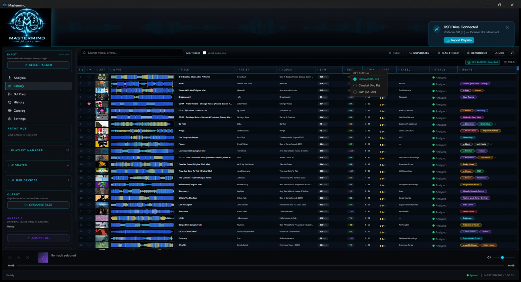Click waveform of Bindu track
521x282 pixels.
tap(142, 84)
